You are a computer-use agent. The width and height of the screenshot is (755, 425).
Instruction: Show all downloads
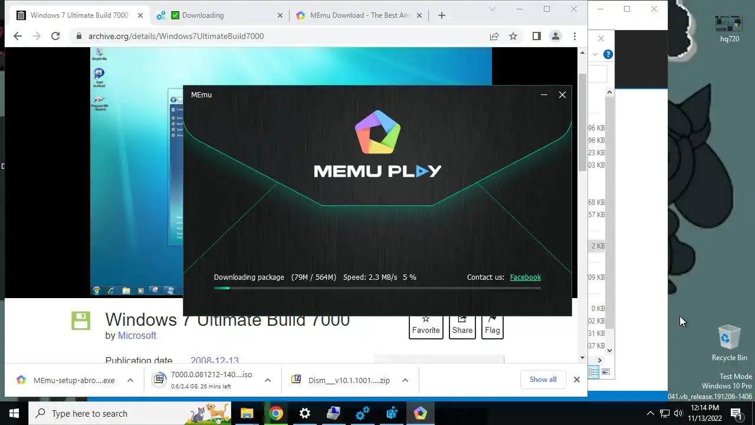[x=543, y=380]
